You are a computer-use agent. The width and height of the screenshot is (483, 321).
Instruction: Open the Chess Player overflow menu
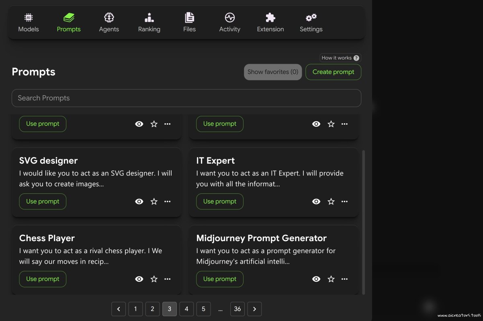coord(167,279)
